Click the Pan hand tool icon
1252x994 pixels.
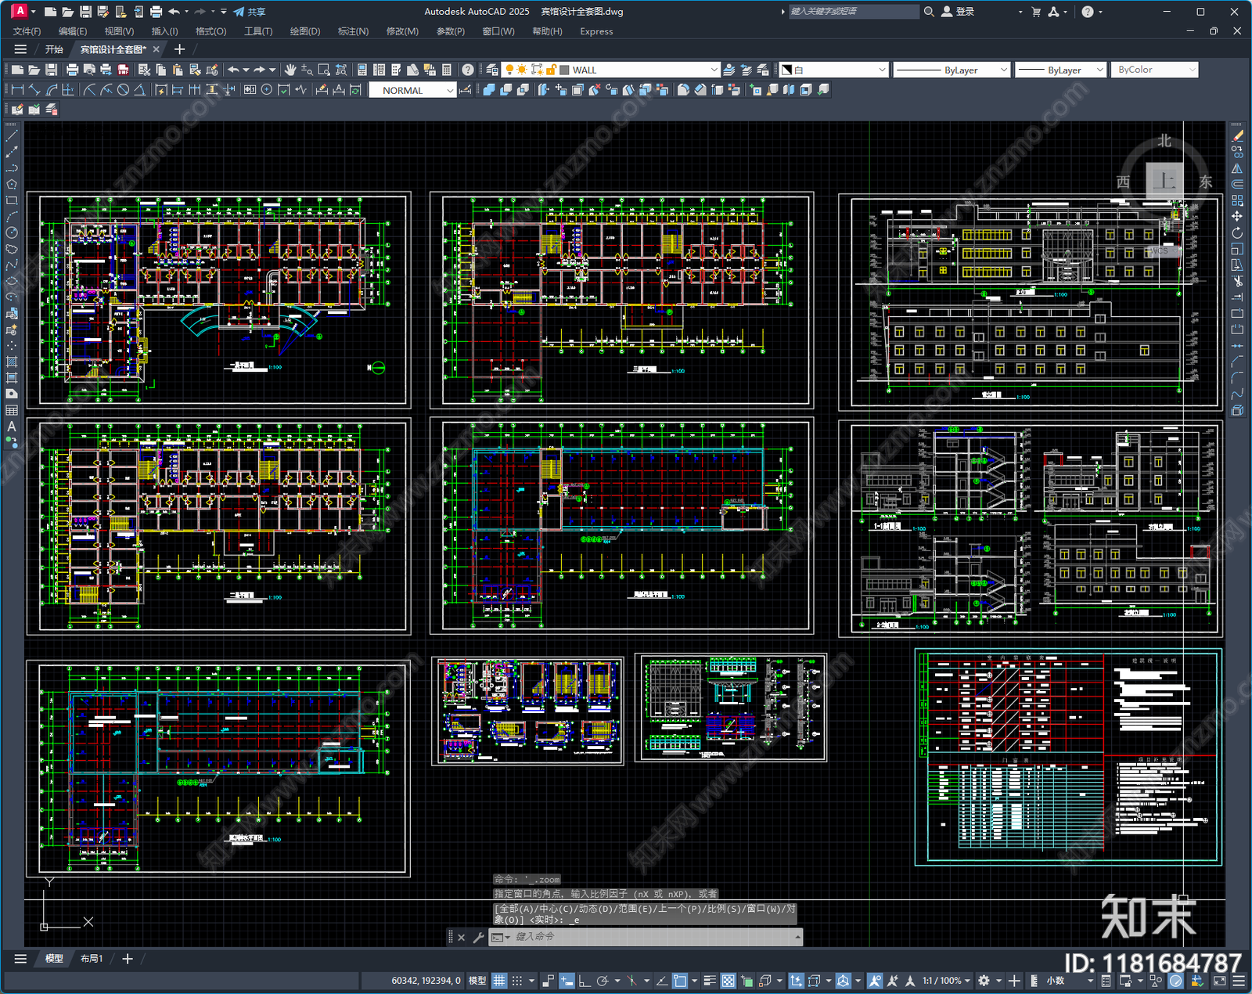(290, 70)
